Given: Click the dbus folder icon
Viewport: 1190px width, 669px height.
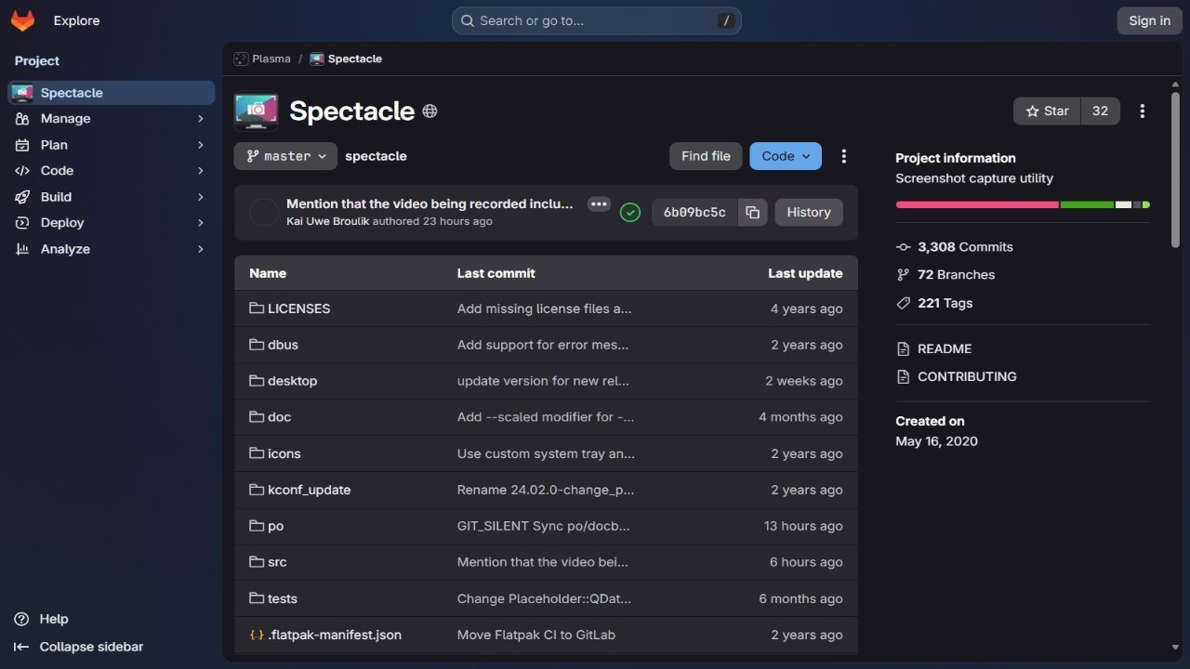Looking at the screenshot, I should (x=257, y=345).
